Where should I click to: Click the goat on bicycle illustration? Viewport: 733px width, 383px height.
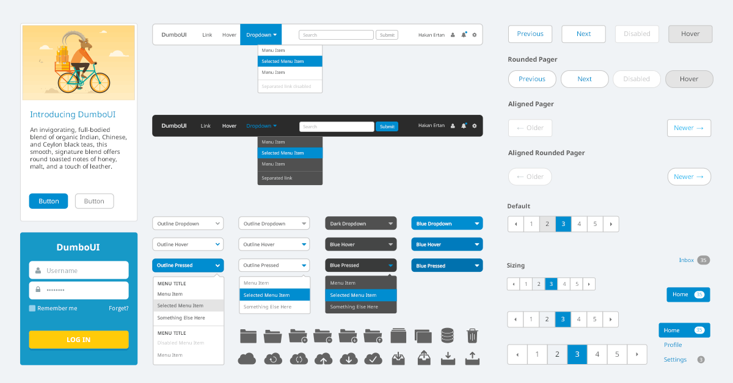79,62
